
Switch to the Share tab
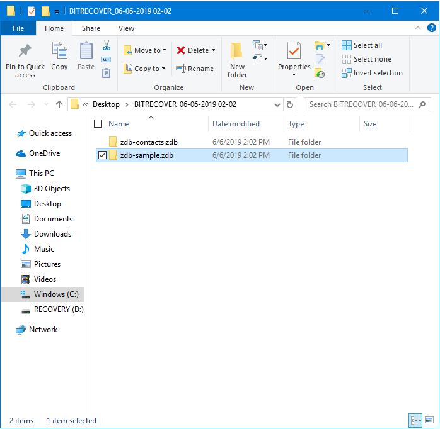(91, 28)
